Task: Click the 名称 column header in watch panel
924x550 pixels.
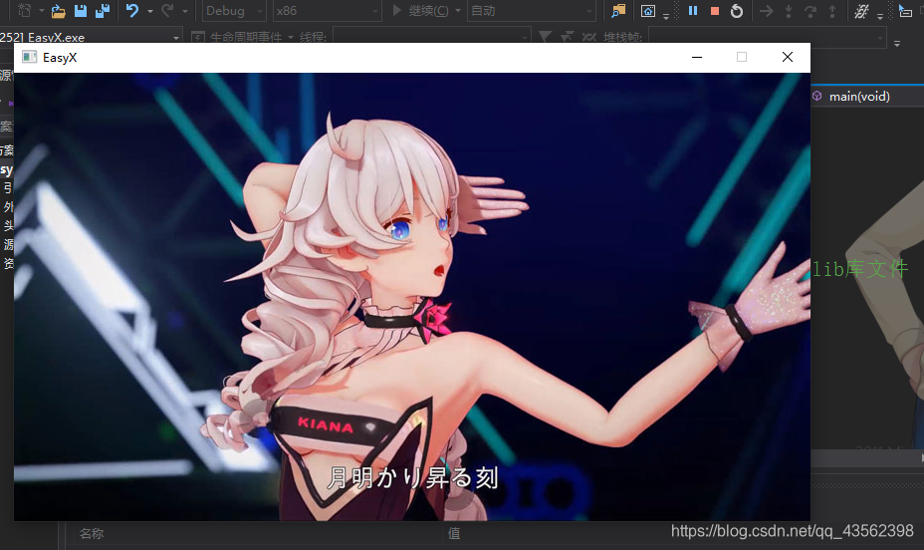Action: click(92, 533)
